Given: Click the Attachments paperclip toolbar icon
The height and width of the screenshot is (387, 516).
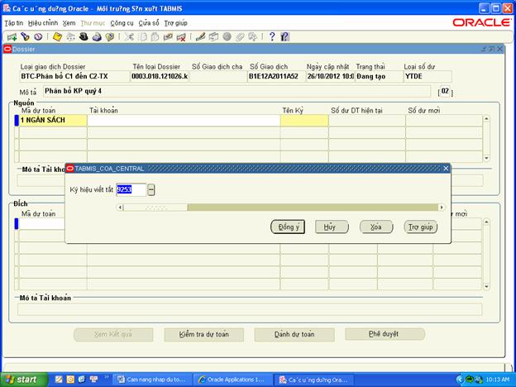Looking at the screenshot, I should tap(240, 36).
